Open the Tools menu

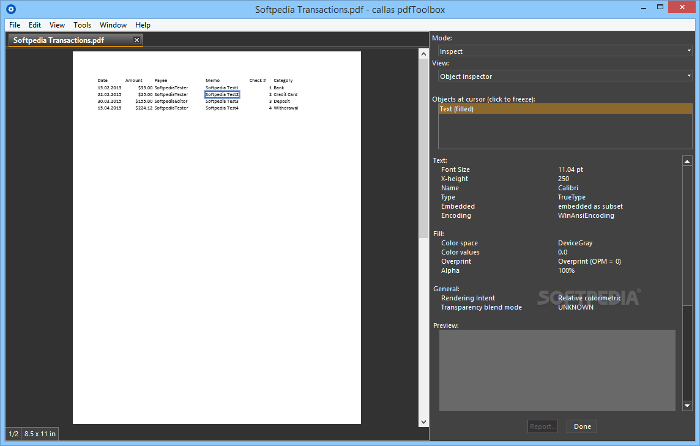(x=82, y=25)
